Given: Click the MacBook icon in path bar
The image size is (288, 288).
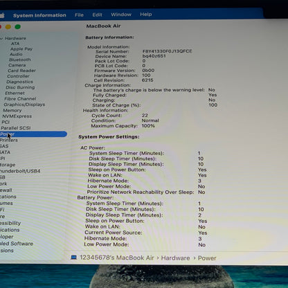Looking at the screenshot, I should (73, 258).
